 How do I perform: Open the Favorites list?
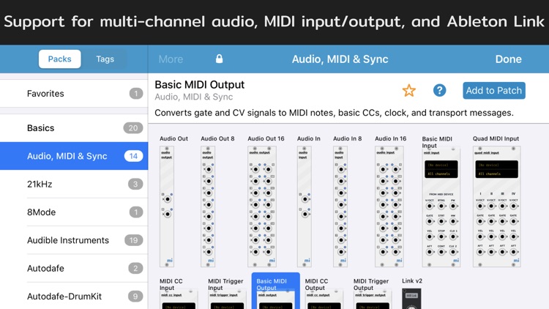pos(74,94)
